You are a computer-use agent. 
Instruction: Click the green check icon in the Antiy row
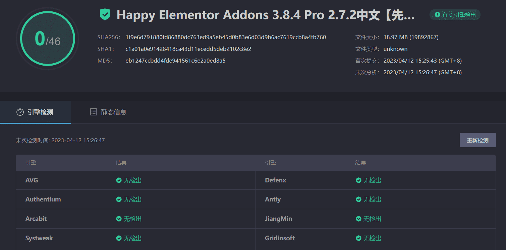tap(358, 199)
